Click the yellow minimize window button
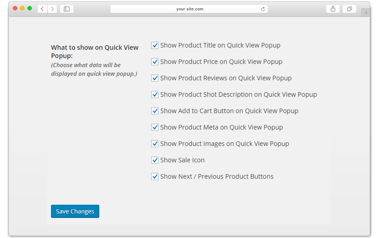Image resolution: width=379 pixels, height=238 pixels. pyautogui.click(x=23, y=8)
